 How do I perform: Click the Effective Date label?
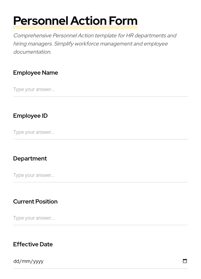pyautogui.click(x=33, y=244)
